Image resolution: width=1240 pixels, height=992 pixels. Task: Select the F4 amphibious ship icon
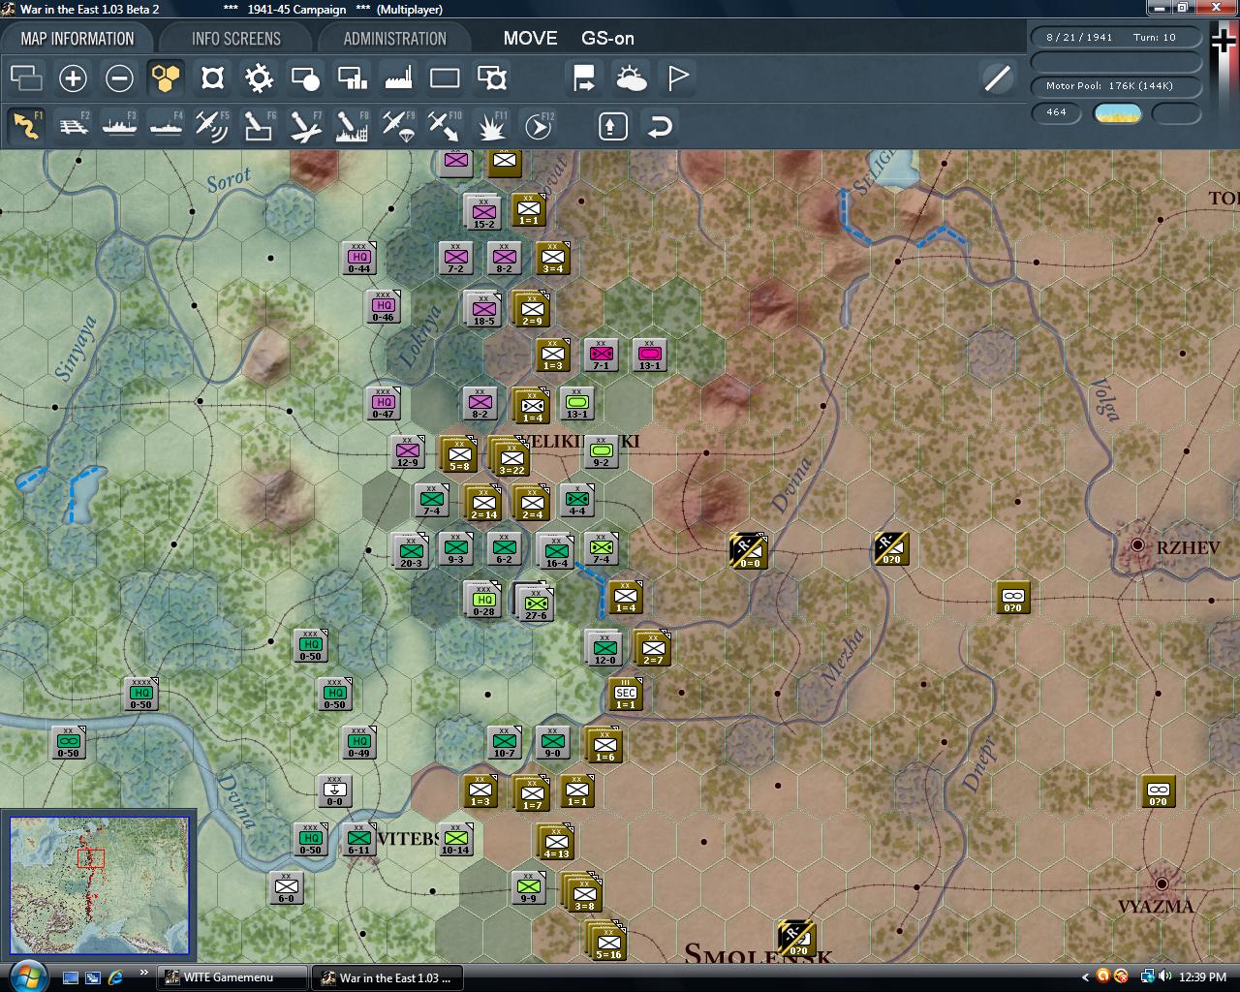[166, 126]
